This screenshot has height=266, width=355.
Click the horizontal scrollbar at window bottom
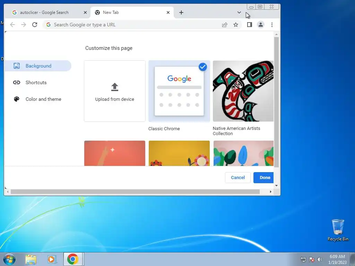tap(135, 192)
